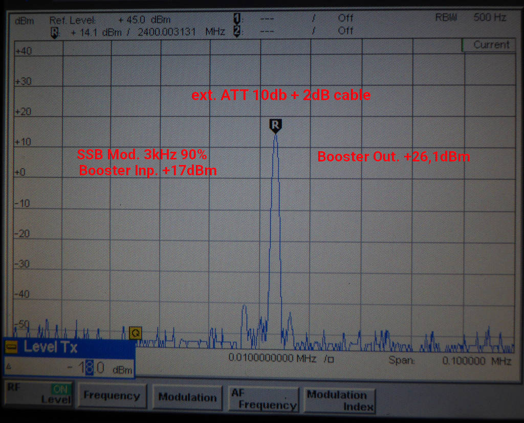Click the RBW 500 Hz value
524x423 pixels.
pos(490,17)
